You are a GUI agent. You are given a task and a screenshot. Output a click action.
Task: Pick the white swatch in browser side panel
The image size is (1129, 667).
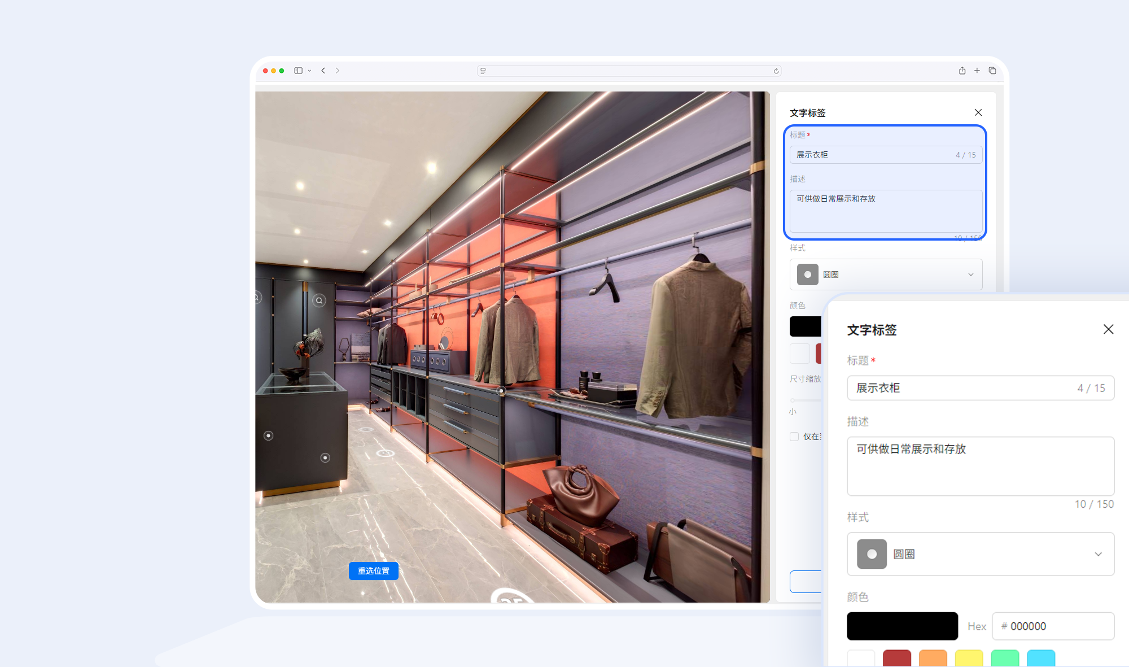point(799,354)
